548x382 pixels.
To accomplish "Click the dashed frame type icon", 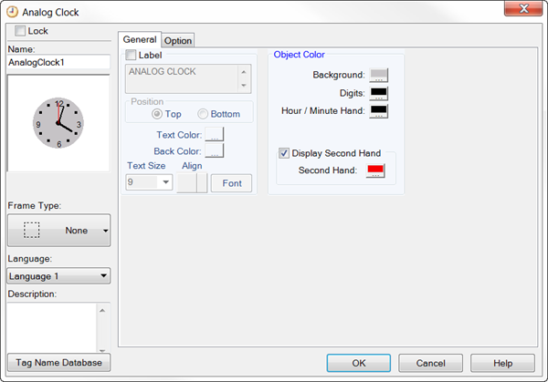I will 32,231.
